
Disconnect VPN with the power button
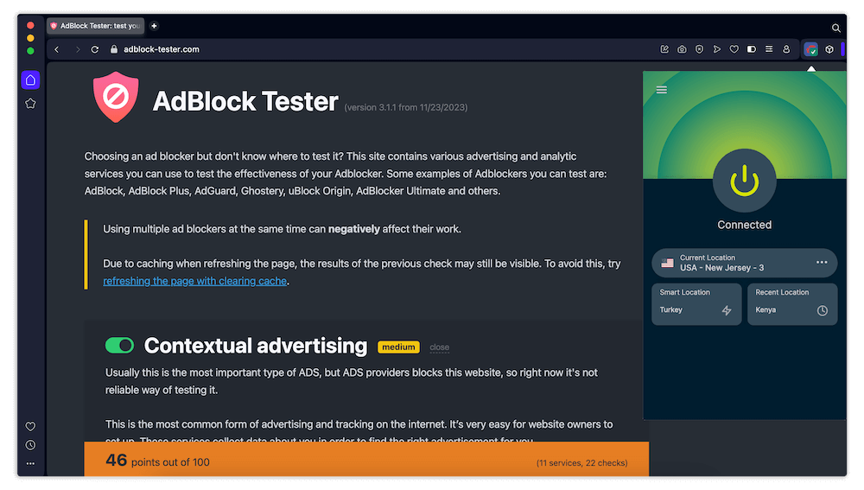pos(745,181)
